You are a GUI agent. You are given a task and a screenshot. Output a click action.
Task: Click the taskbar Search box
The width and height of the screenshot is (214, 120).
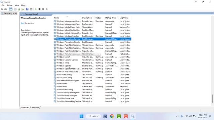[x=93, y=116]
